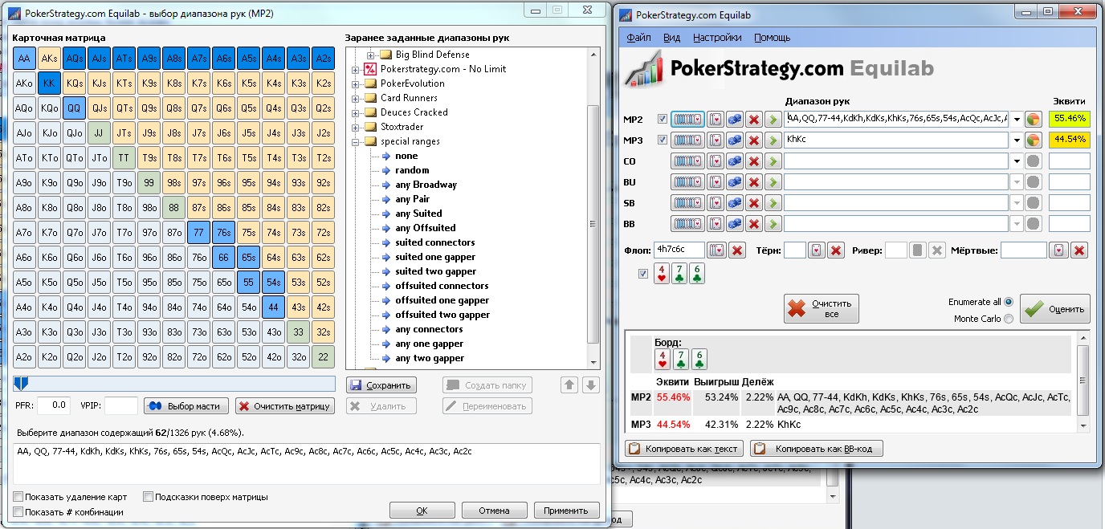This screenshot has height=529, width=1105.
Task: Move preset range up with arrow button
Action: pyautogui.click(x=569, y=385)
